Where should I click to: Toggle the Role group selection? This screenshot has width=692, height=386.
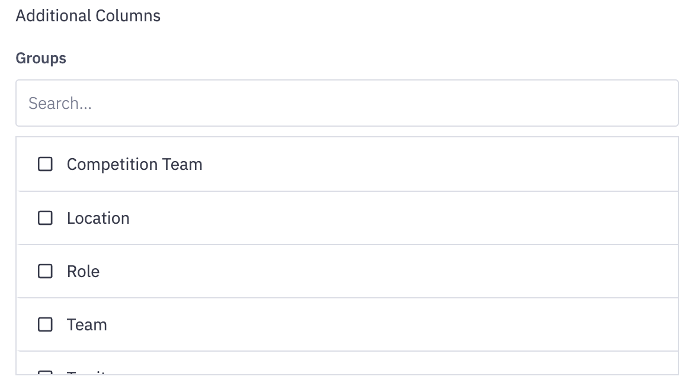pyautogui.click(x=45, y=271)
